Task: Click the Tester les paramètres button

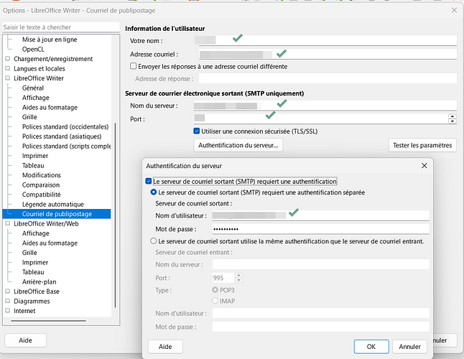Action: (422, 145)
